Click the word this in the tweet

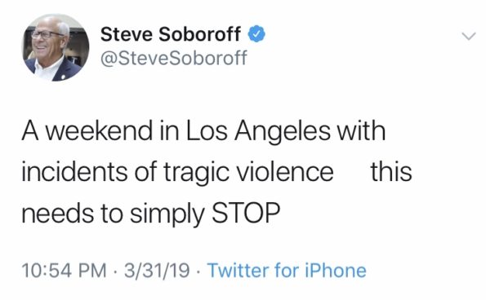[x=391, y=171]
